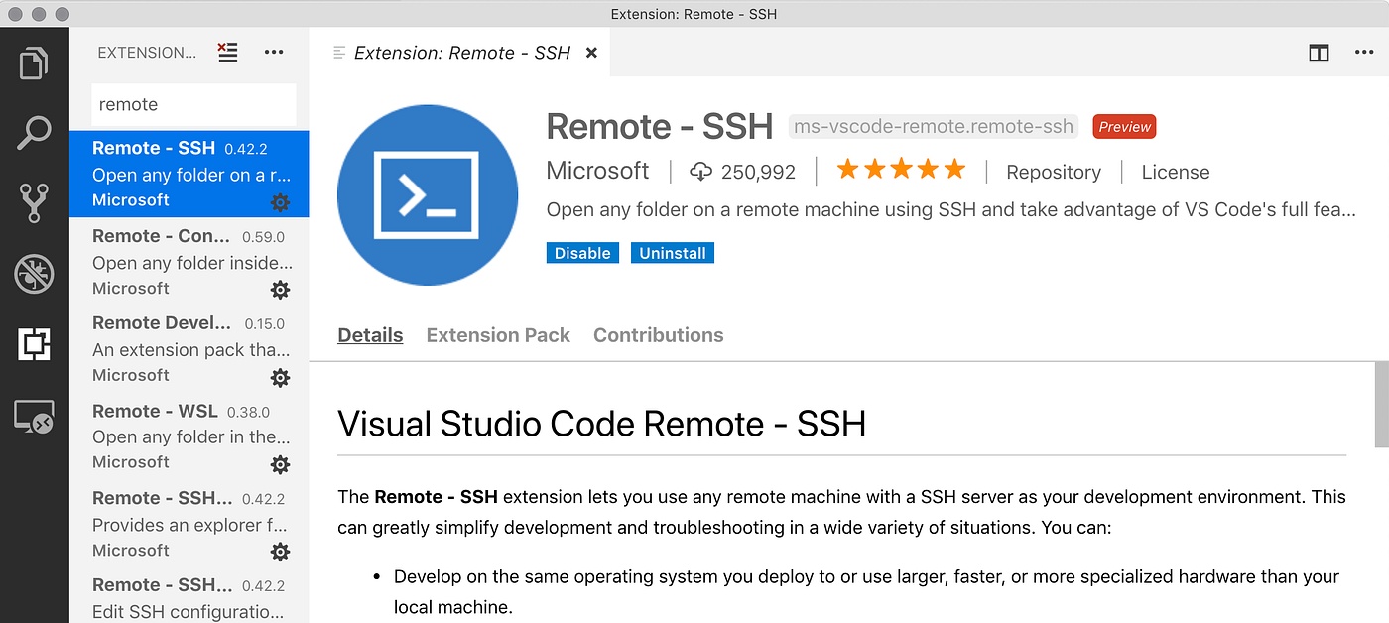The width and height of the screenshot is (1389, 623).
Task: Select Remote - SSH 0.42.2 in list
Action: pyautogui.click(x=189, y=174)
